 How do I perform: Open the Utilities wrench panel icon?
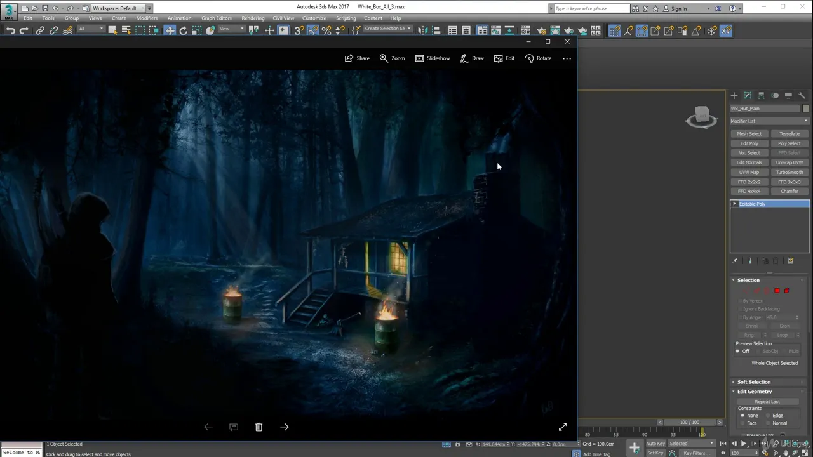(802, 96)
